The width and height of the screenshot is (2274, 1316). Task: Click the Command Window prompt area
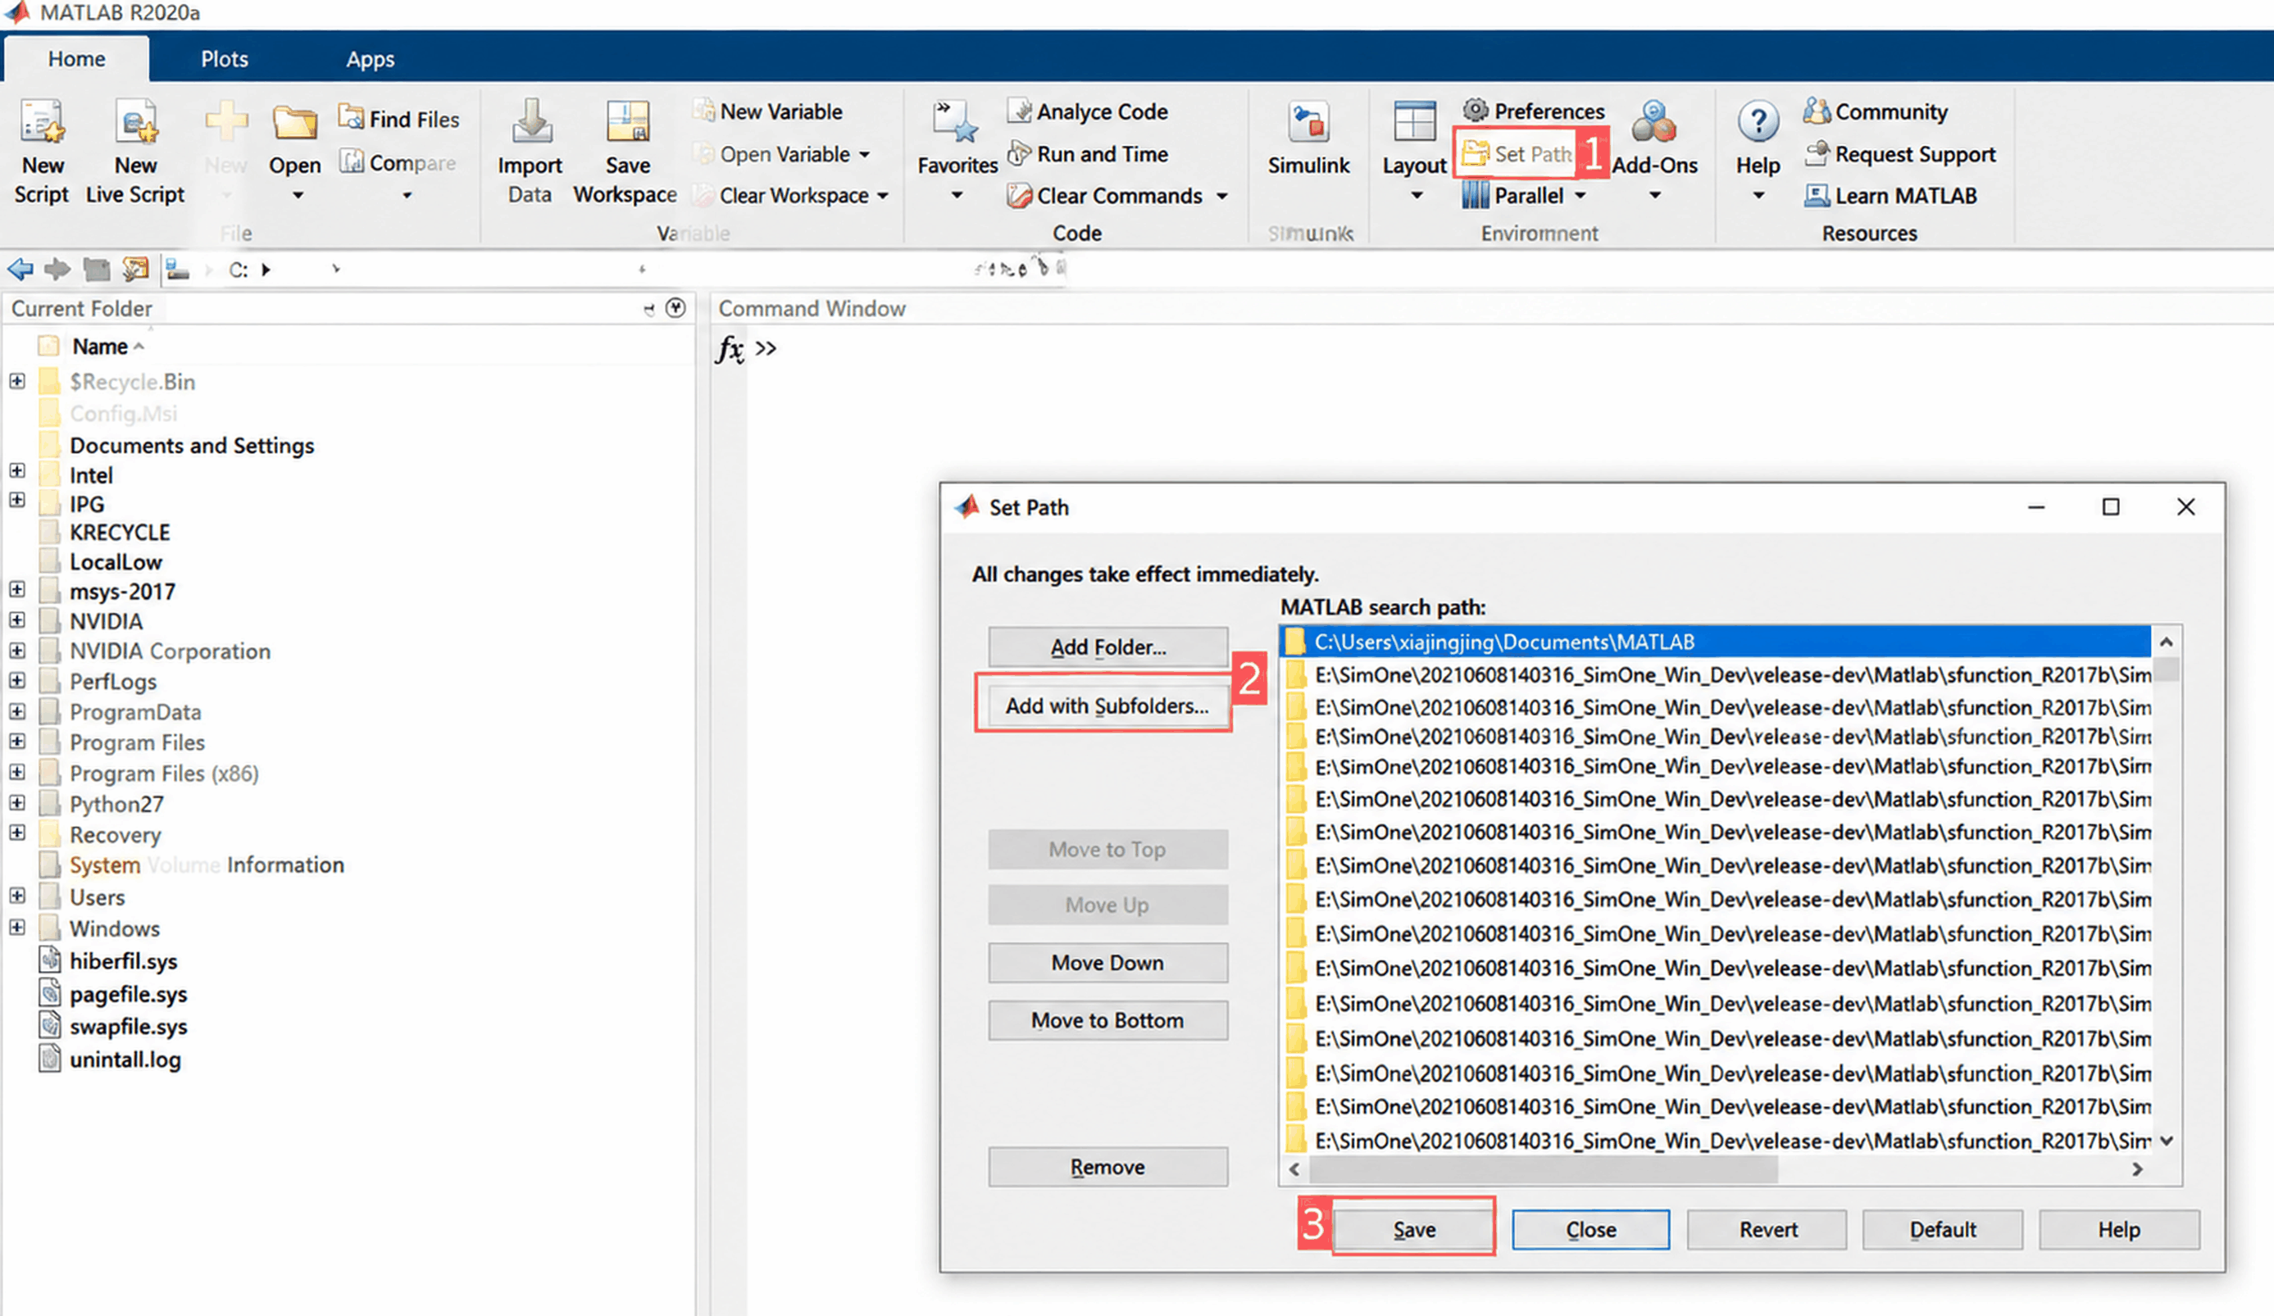766,348
